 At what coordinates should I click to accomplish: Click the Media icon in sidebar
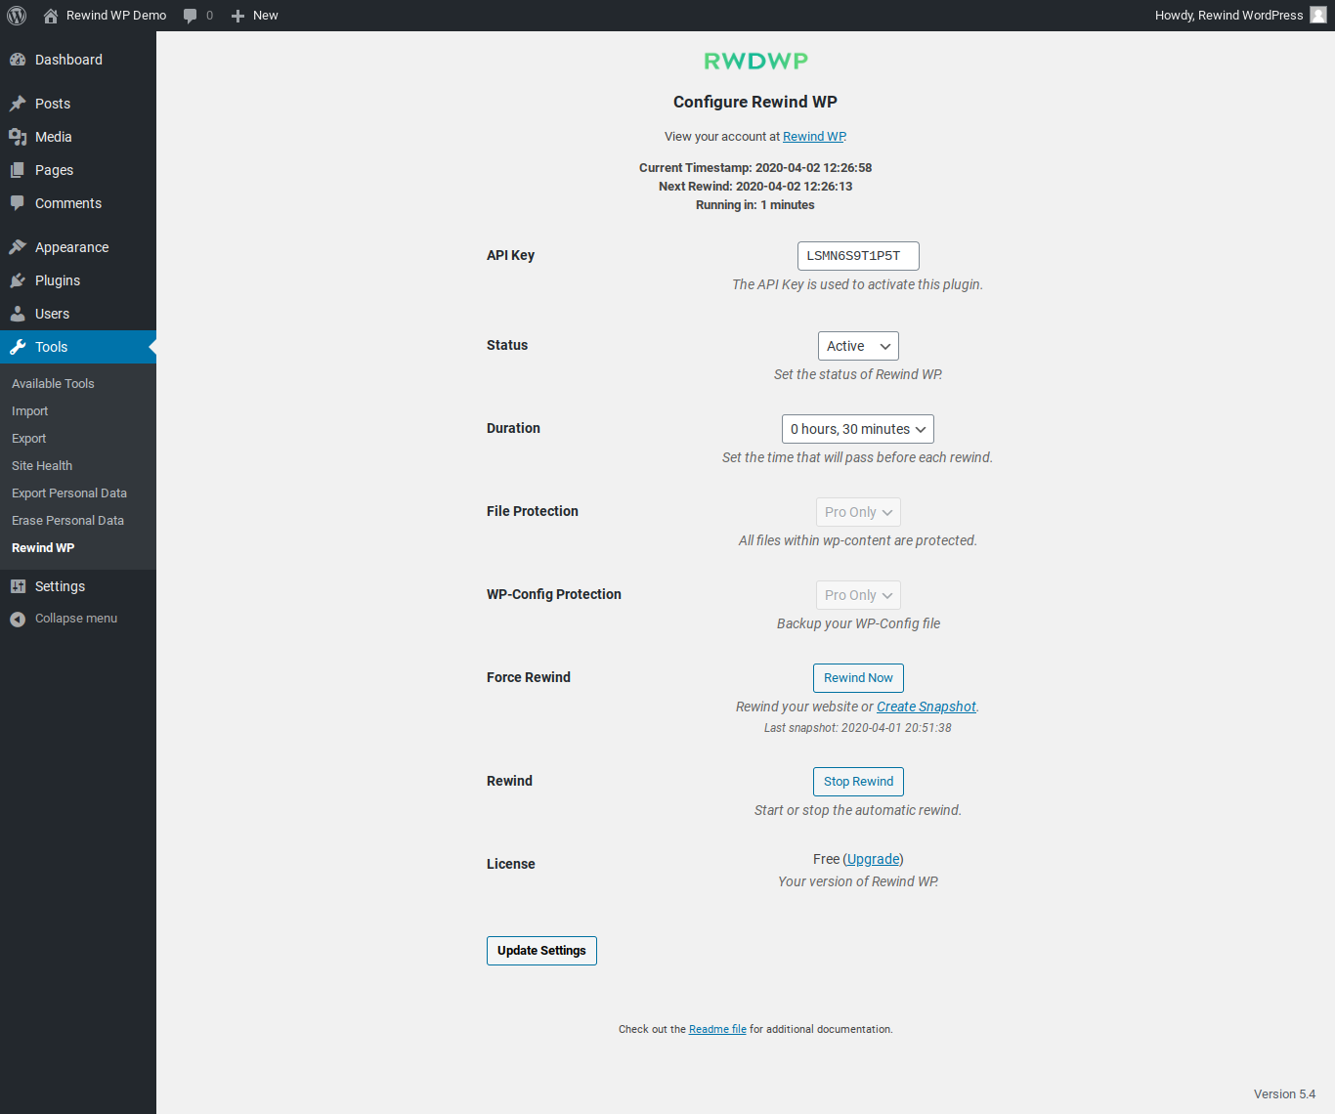click(18, 137)
